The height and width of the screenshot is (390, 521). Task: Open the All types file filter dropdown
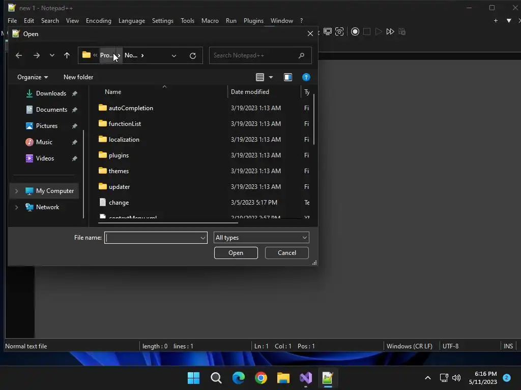pyautogui.click(x=261, y=238)
